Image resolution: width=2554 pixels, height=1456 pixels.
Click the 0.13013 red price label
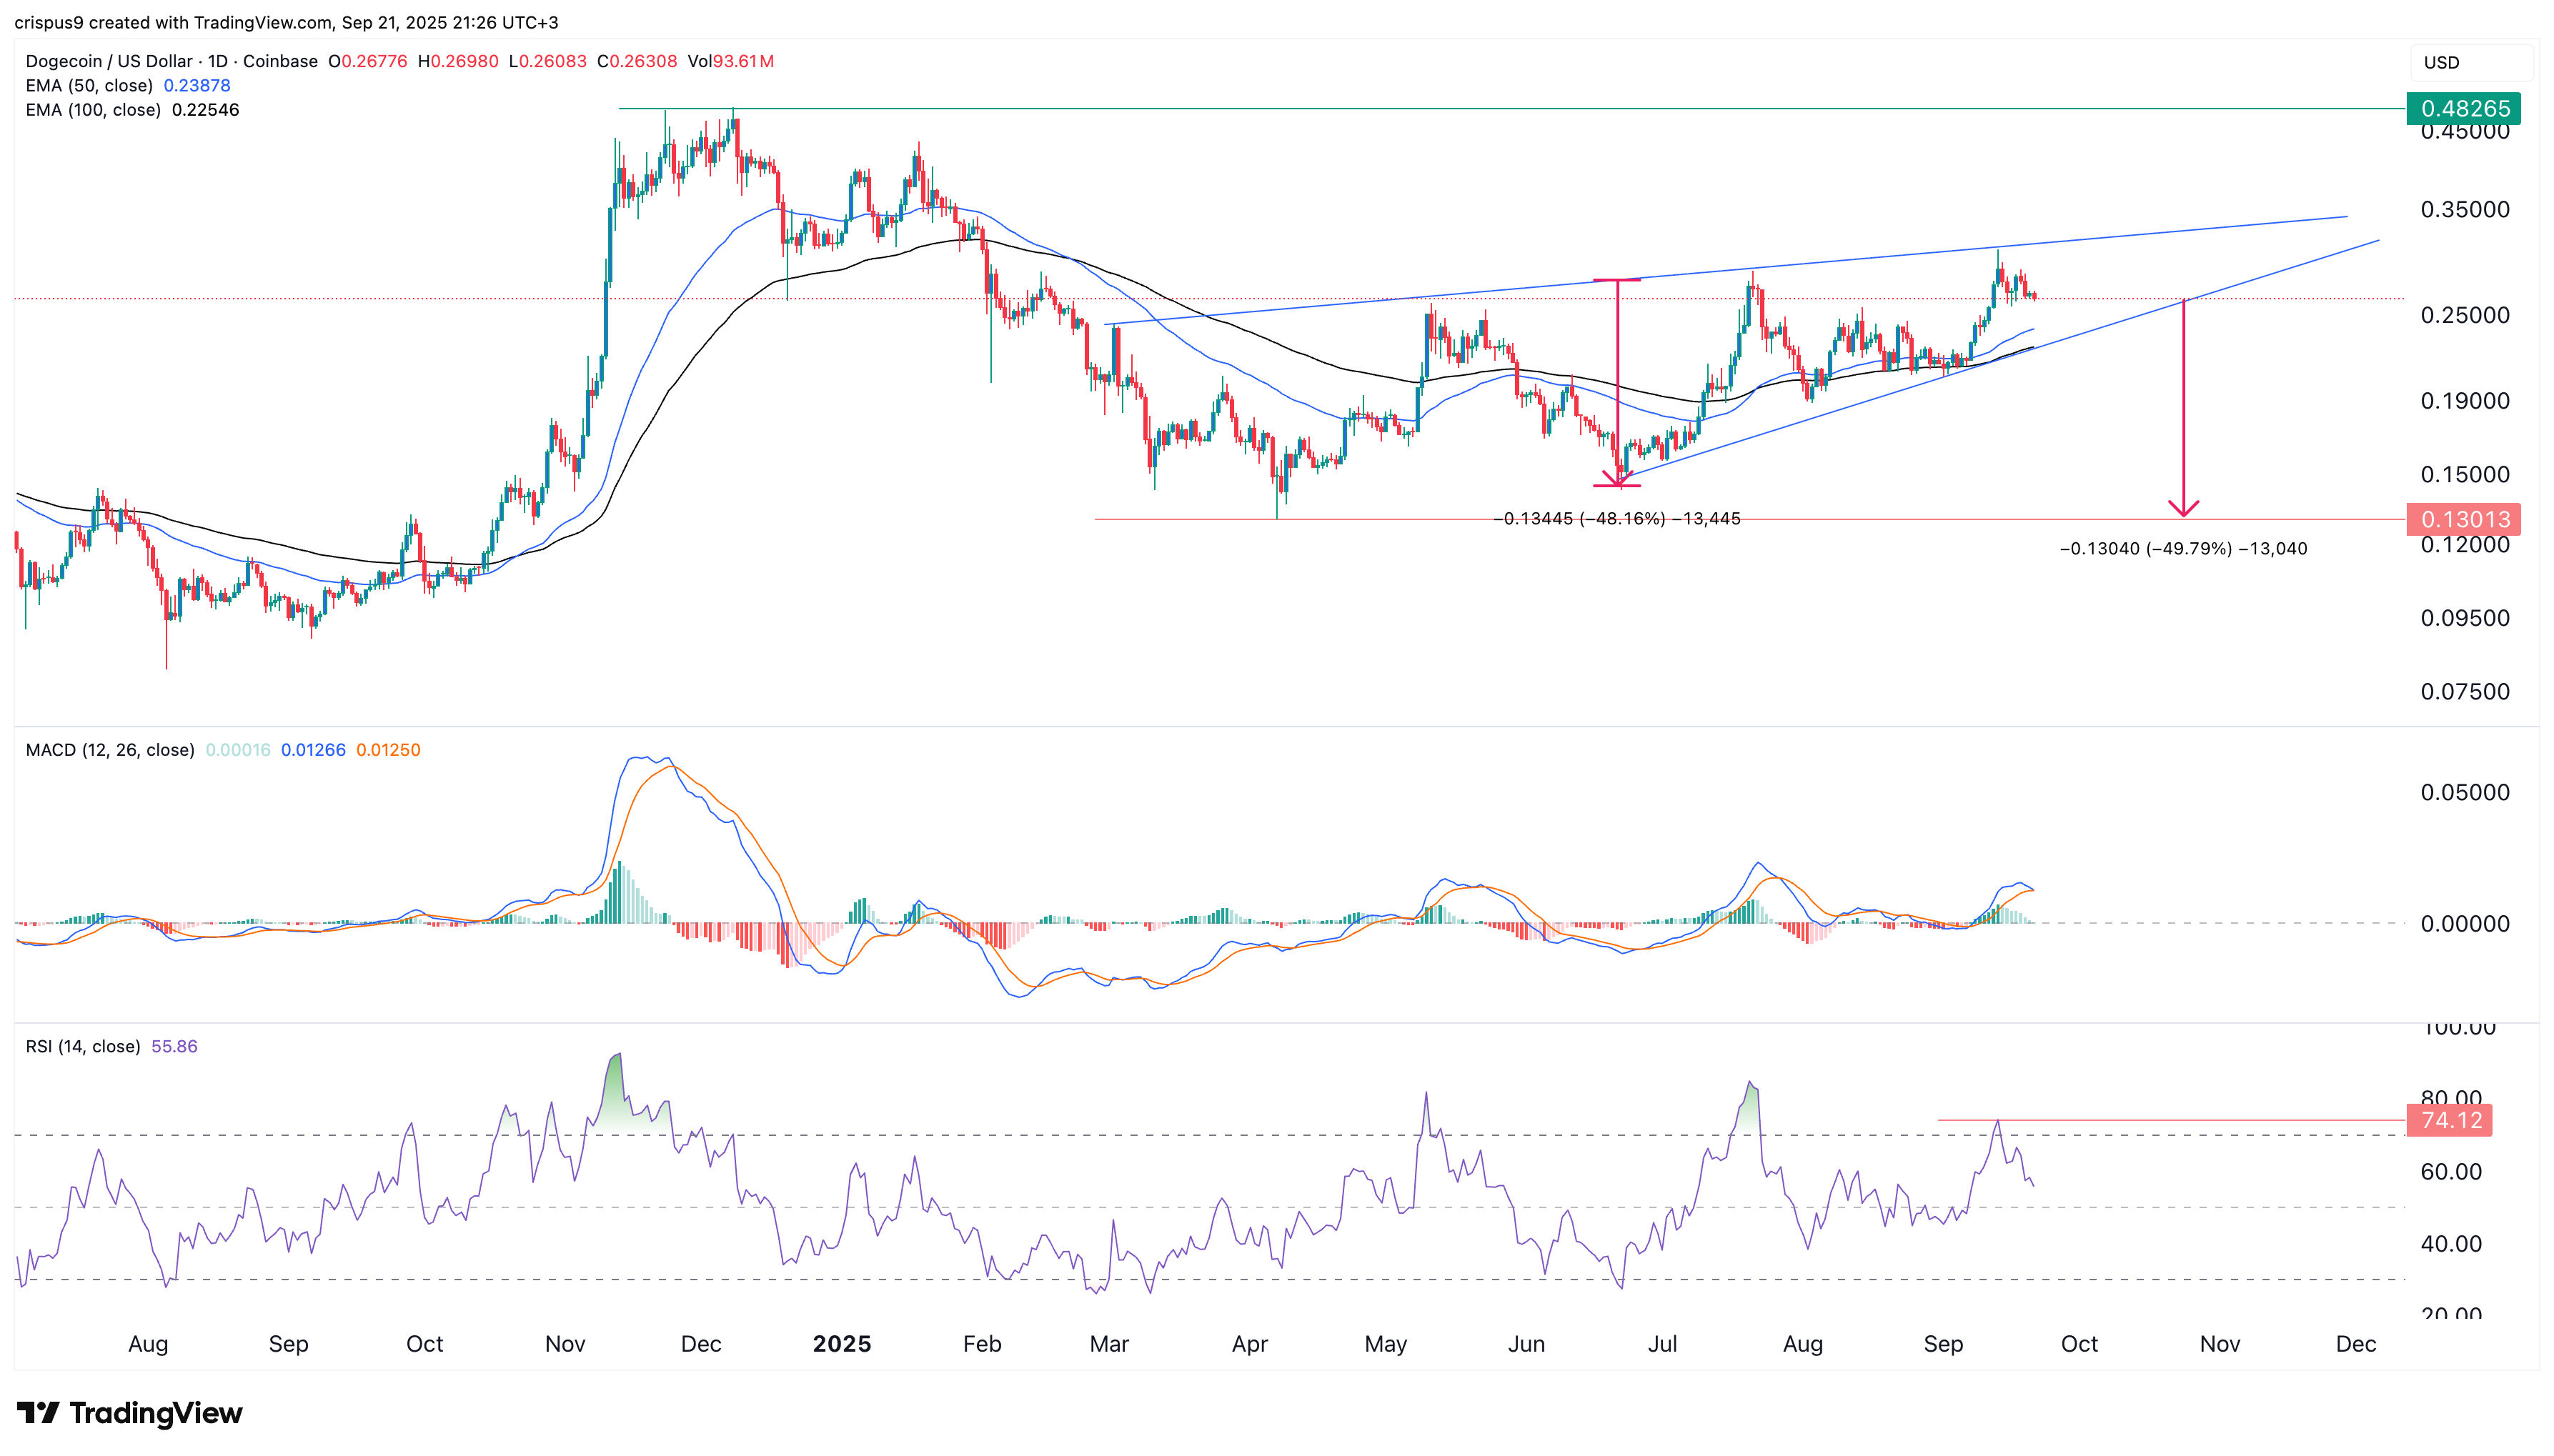tap(2463, 519)
